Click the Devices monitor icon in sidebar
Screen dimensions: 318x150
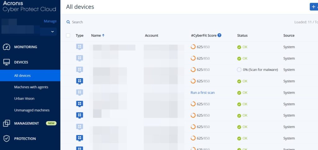coord(7,62)
